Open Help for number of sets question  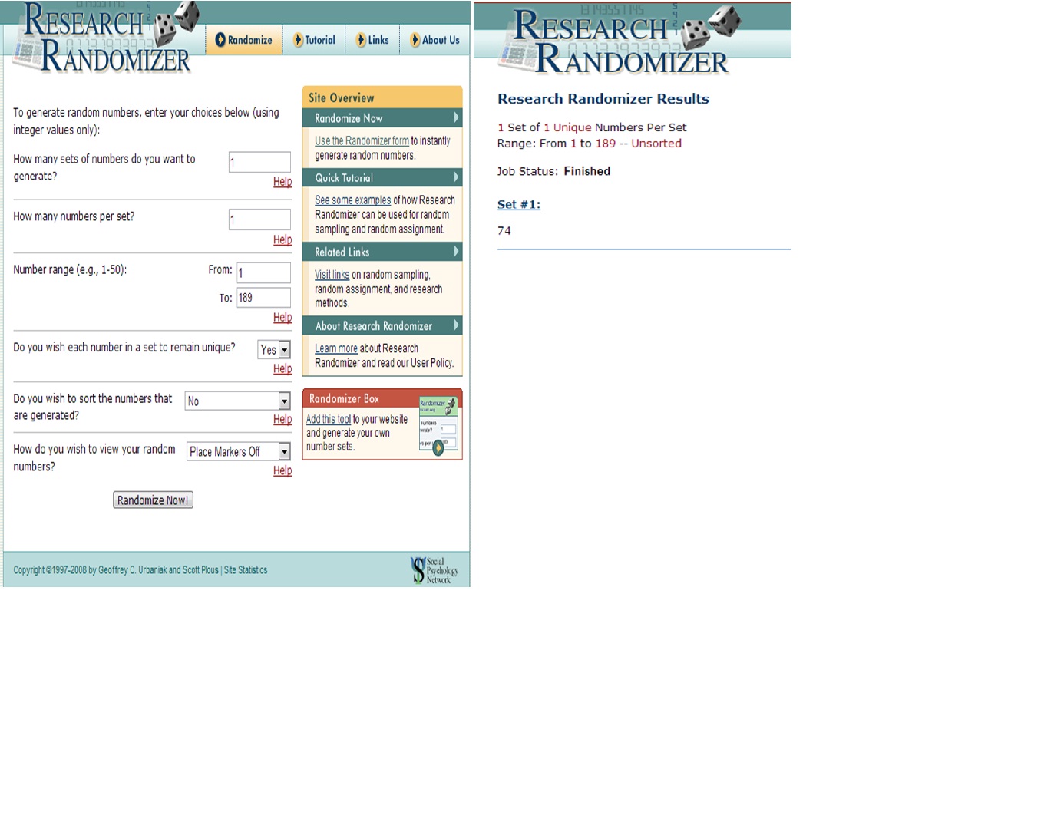click(282, 182)
